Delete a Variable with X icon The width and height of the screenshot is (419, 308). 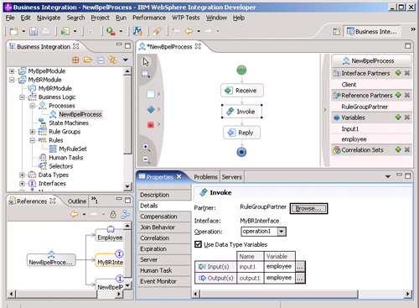coord(407,117)
